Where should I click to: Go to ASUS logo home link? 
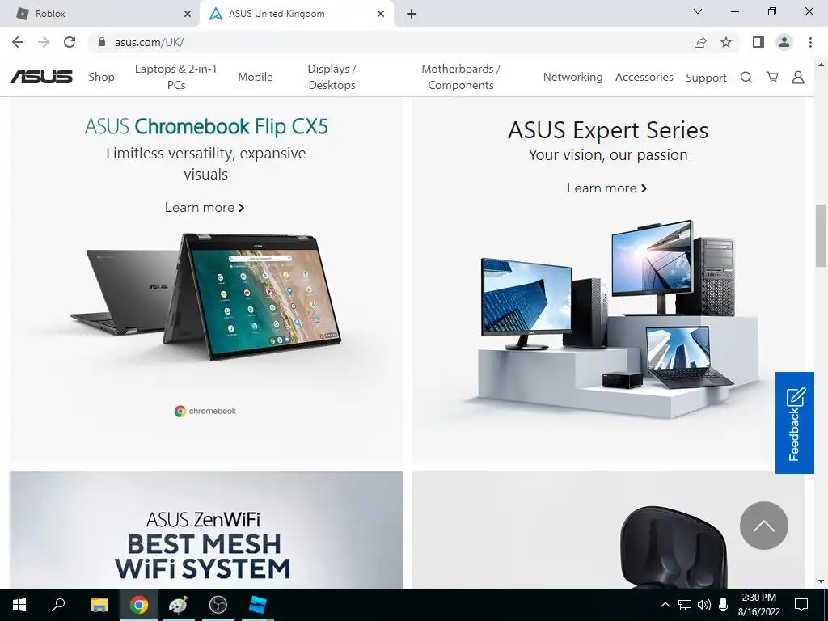tap(41, 77)
